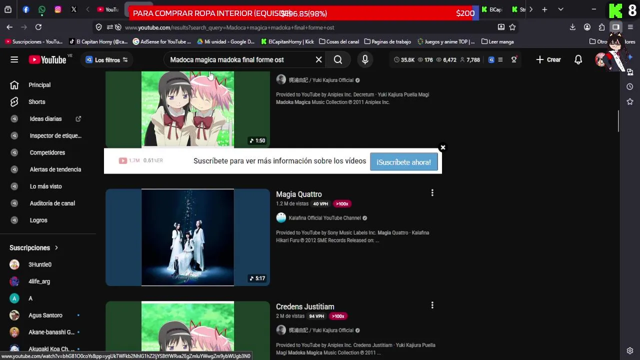Image resolution: width=640 pixels, height=360 pixels.
Task: Open the vidIQ trophy achievements icon
Action: coord(513,59)
